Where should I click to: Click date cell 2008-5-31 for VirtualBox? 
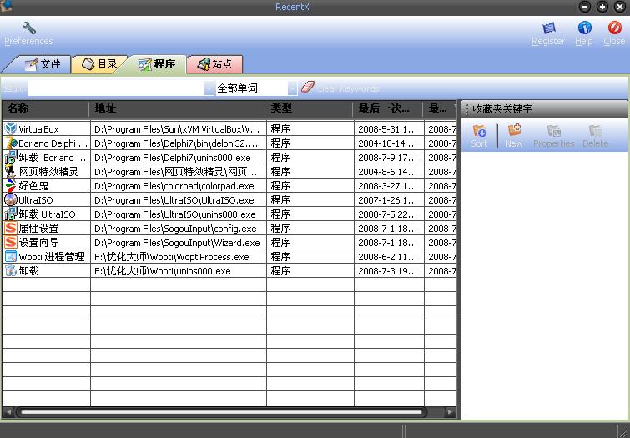pyautogui.click(x=389, y=129)
